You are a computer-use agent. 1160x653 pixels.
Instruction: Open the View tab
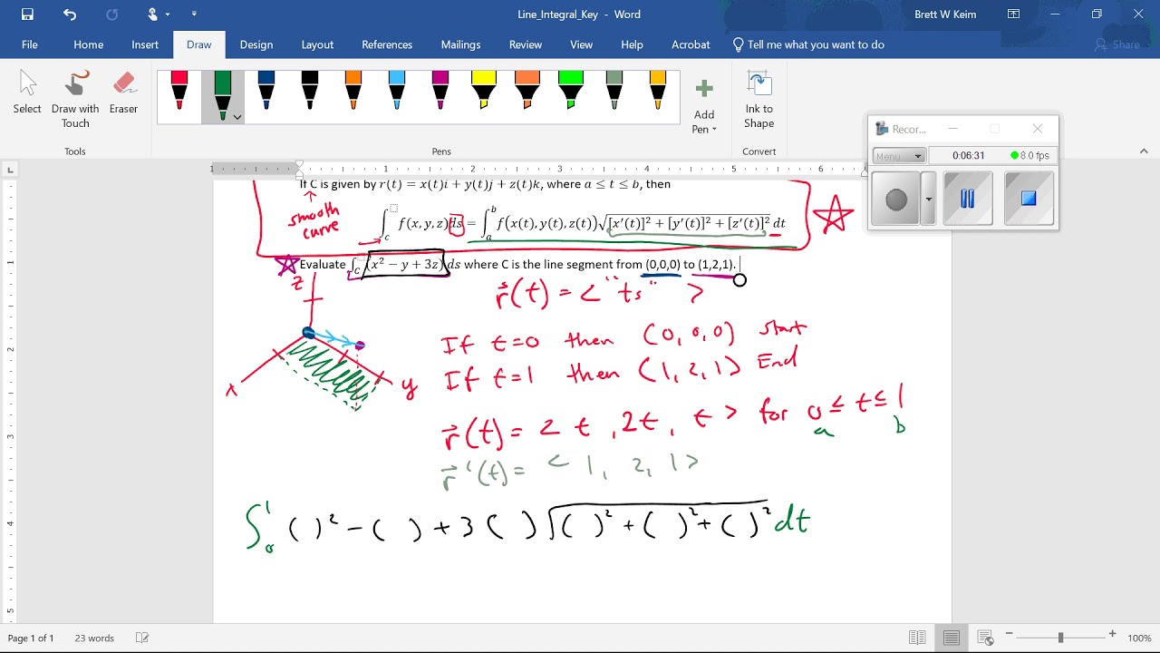coord(582,44)
